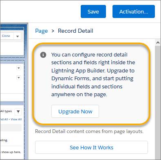The image size is (161, 160).
Task: Open the Activation settings
Action: click(134, 11)
